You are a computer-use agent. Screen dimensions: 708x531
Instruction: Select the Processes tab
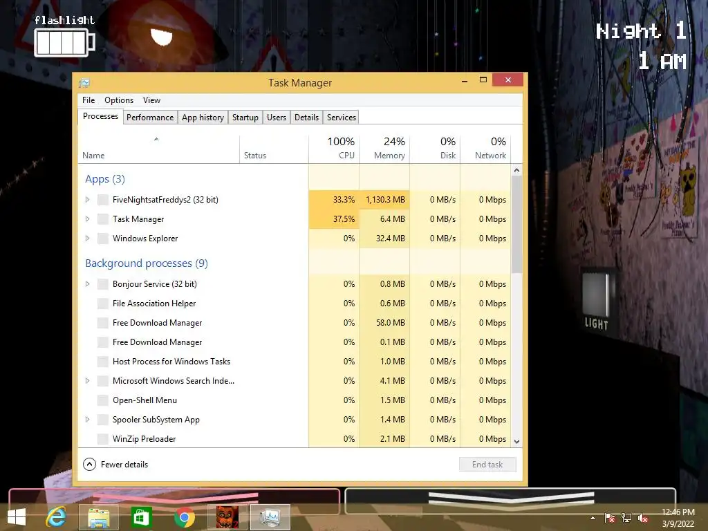tap(100, 116)
